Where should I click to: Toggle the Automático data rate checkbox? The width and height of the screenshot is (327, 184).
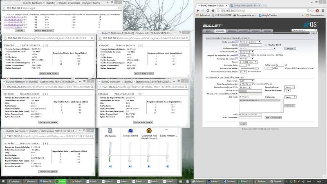pyautogui.click(x=249, y=72)
